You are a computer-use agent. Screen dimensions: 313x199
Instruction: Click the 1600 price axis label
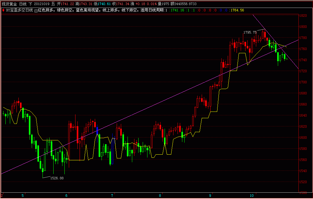click(303, 138)
